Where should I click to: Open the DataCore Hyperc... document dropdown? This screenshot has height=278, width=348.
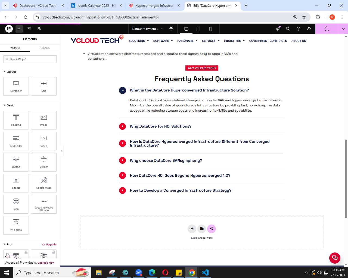coord(148,29)
